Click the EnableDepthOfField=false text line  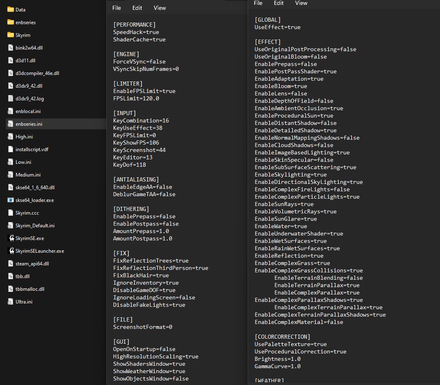coord(294,101)
